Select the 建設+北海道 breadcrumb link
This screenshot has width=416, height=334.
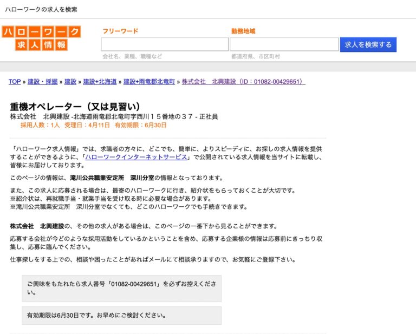pos(100,82)
